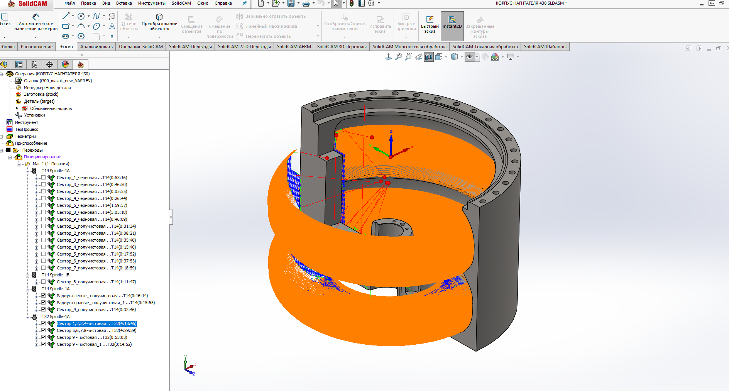Click the Zoom to Fit view icon
The height and width of the screenshot is (391, 729).
(399, 57)
